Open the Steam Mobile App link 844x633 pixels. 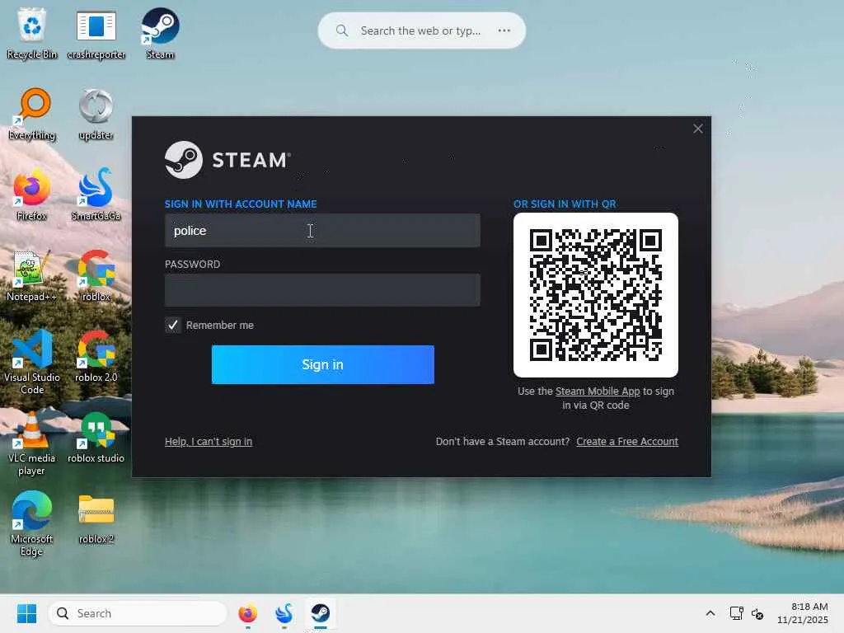pyautogui.click(x=598, y=392)
